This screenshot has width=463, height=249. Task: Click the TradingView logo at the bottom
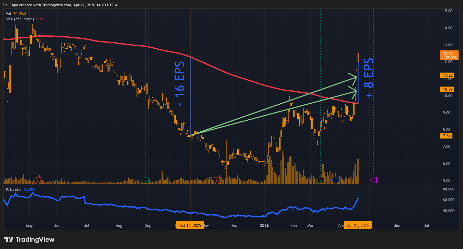pos(29,239)
